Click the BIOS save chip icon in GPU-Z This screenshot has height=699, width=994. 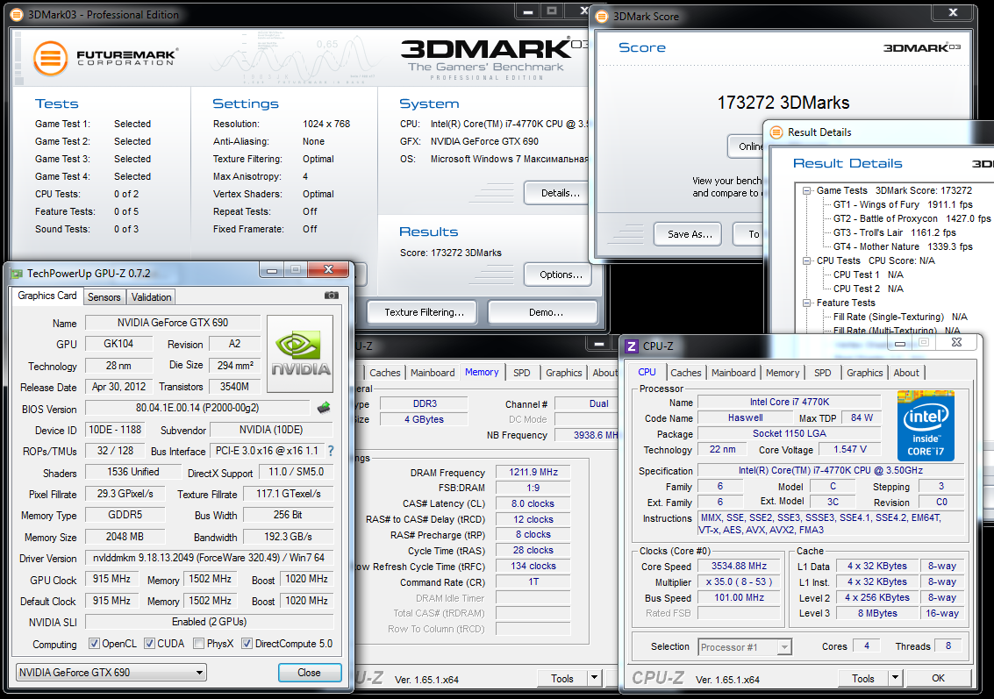324,408
